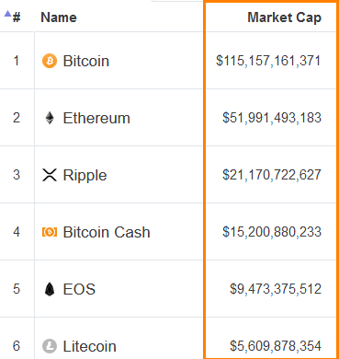The width and height of the screenshot is (339, 359).
Task: Open the Bitcoin Cash page link
Action: tap(107, 232)
